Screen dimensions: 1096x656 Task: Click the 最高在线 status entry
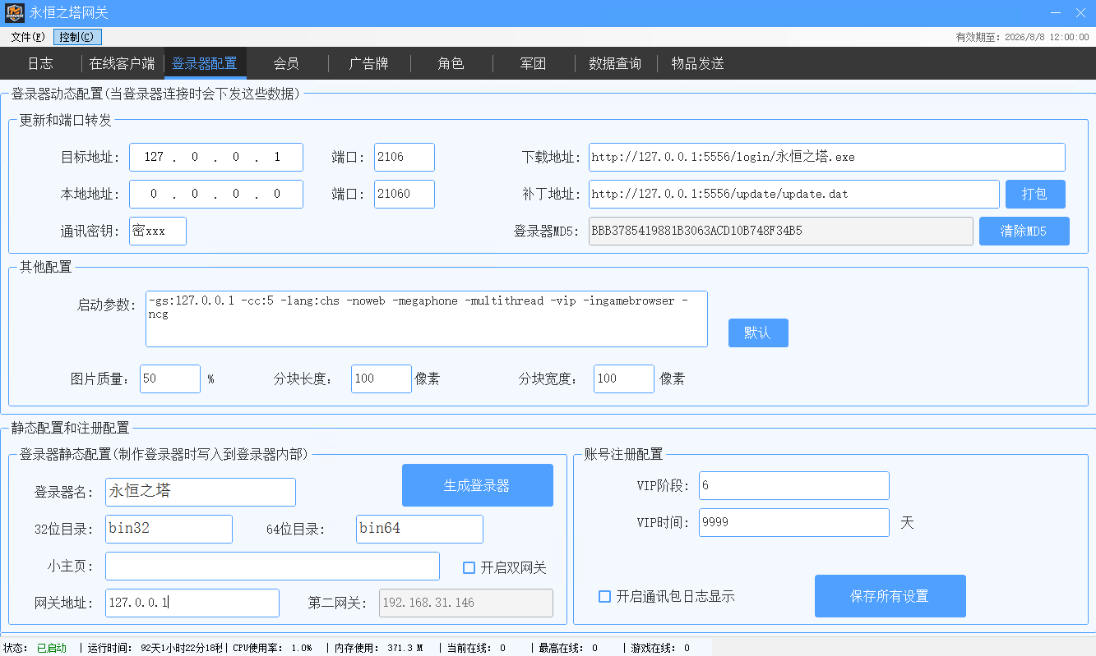[568, 648]
